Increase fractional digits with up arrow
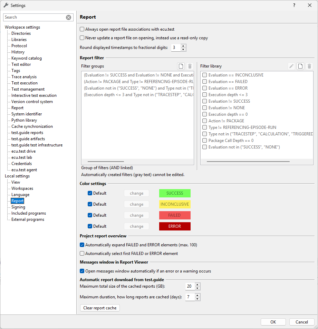 [x=183, y=46]
